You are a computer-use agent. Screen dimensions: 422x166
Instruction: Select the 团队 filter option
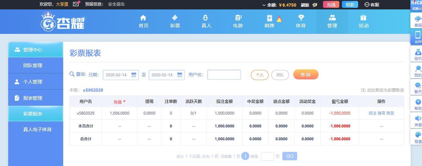click(280, 75)
